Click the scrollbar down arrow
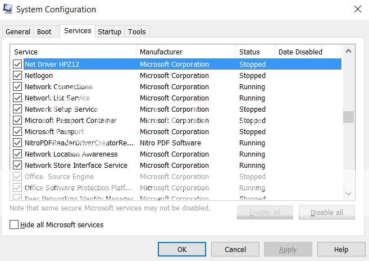Screen dimensions: 369x261 (x=349, y=194)
